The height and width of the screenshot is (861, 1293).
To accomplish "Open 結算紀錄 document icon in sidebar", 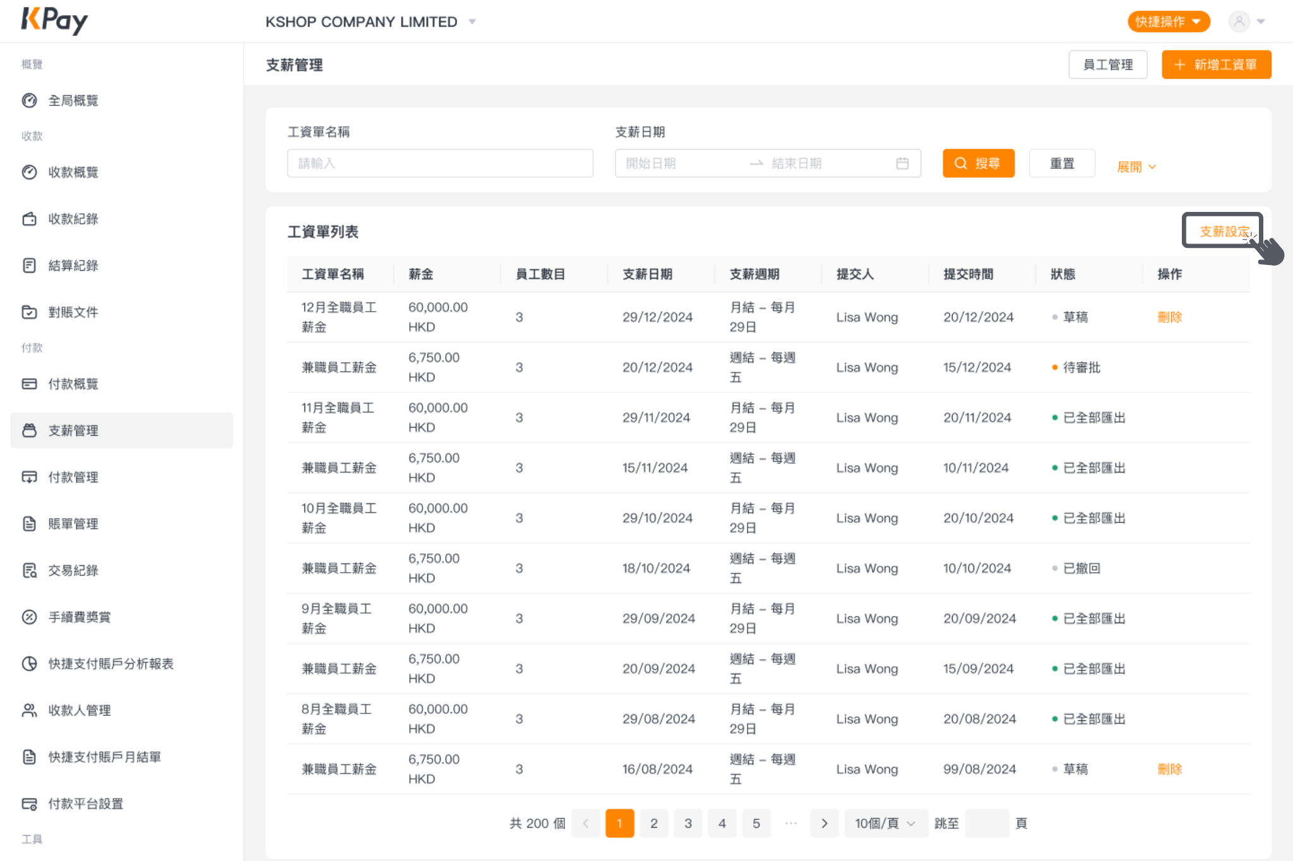I will pos(29,266).
